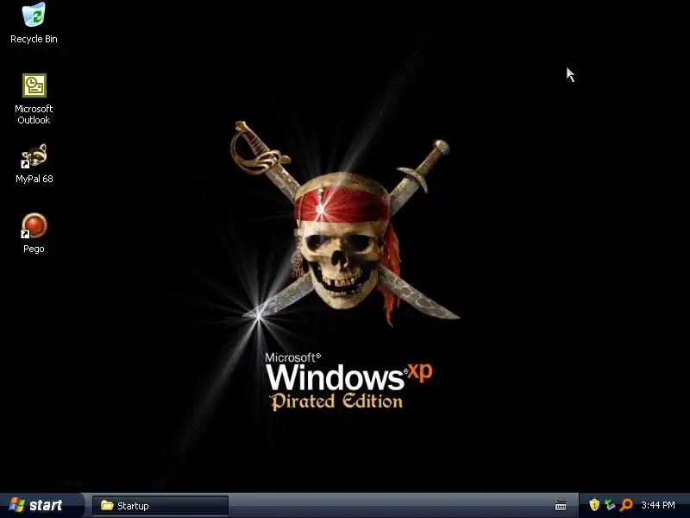Screen dimensions: 690x518
Task: Open the yellow security shield tray icon
Action: 594,505
